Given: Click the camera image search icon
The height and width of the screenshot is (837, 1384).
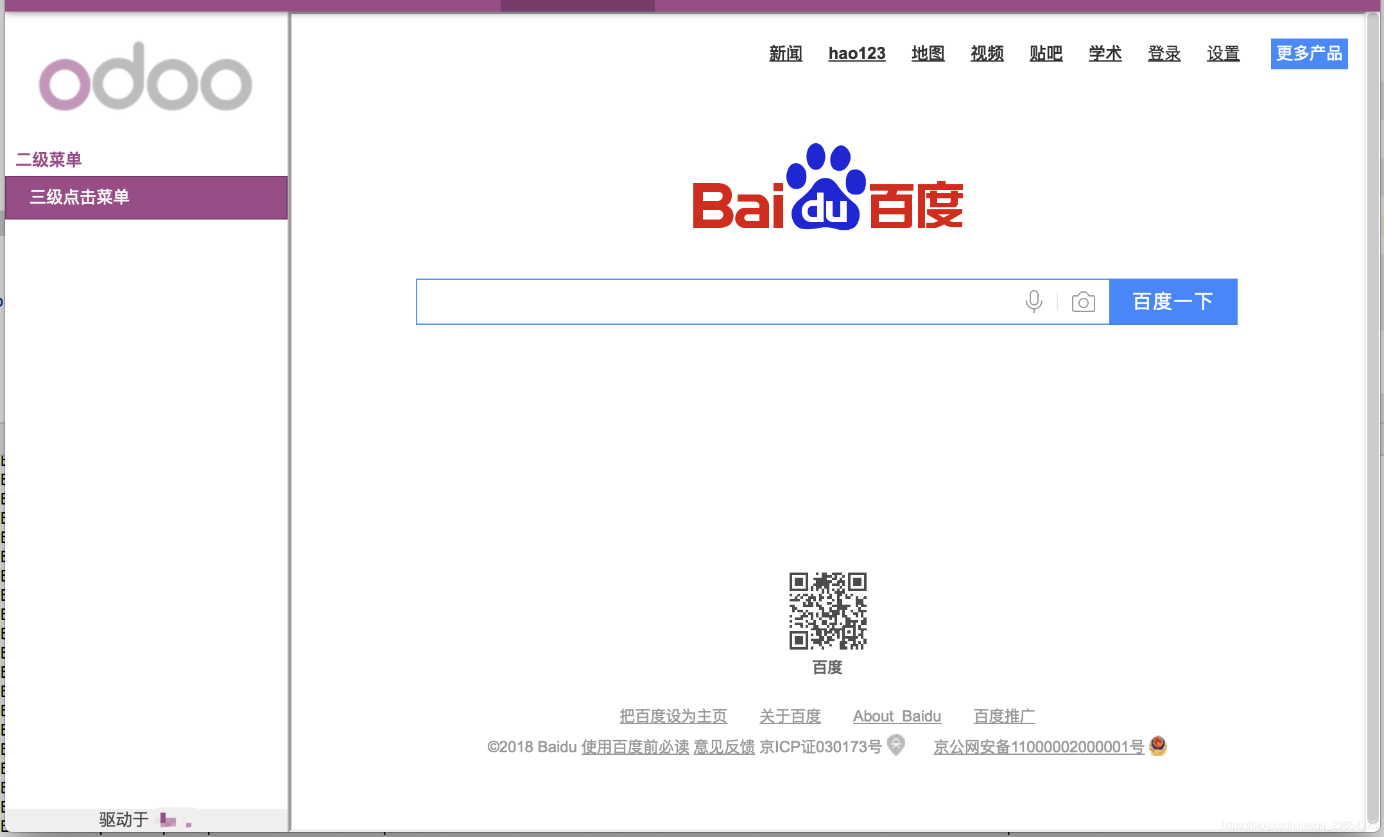Looking at the screenshot, I should [x=1083, y=302].
